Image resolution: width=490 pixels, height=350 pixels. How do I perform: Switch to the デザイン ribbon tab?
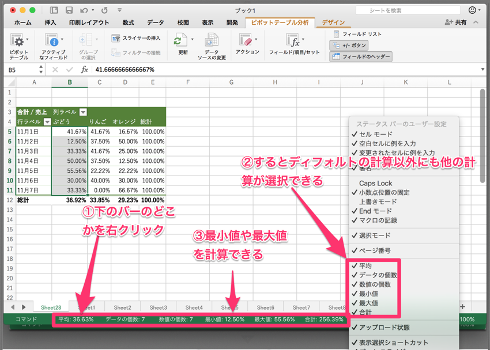pos(333,22)
